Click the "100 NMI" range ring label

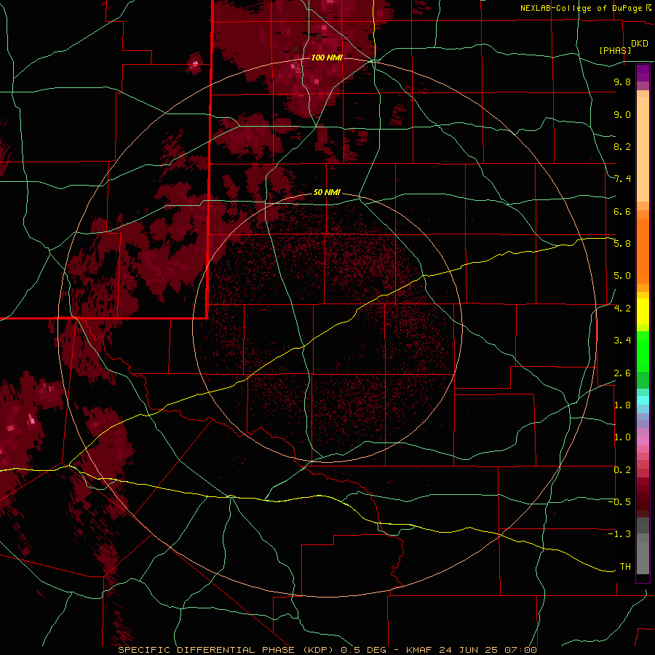(x=327, y=57)
